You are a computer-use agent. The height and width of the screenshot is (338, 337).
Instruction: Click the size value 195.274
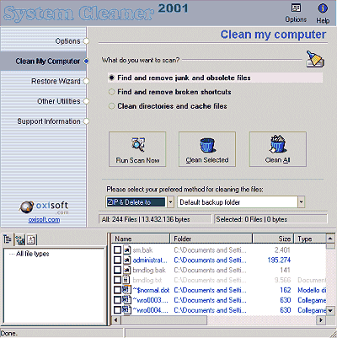click(279, 260)
